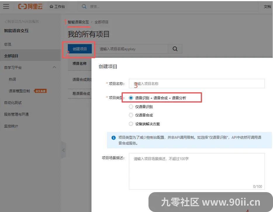Focus the 请输入项目名或appkey search box

(132, 49)
